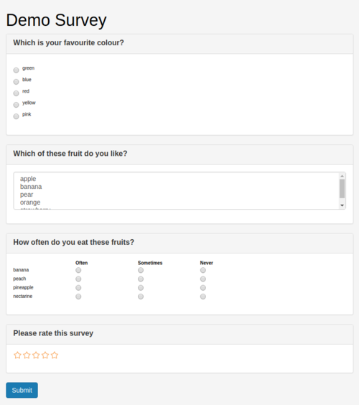
Task: Give a three-star survey rating
Action: tap(36, 355)
